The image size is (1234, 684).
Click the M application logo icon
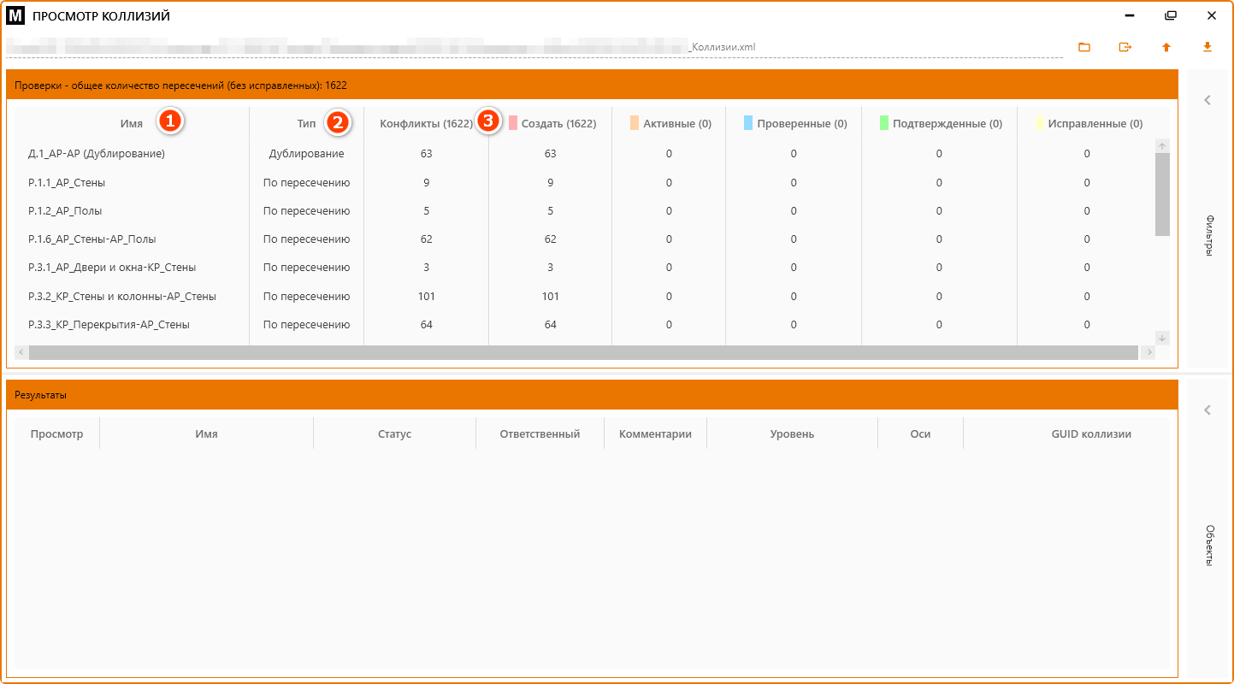15,15
